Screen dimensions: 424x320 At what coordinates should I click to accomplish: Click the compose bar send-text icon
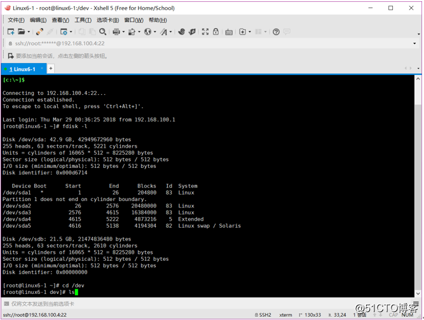click(x=6, y=303)
